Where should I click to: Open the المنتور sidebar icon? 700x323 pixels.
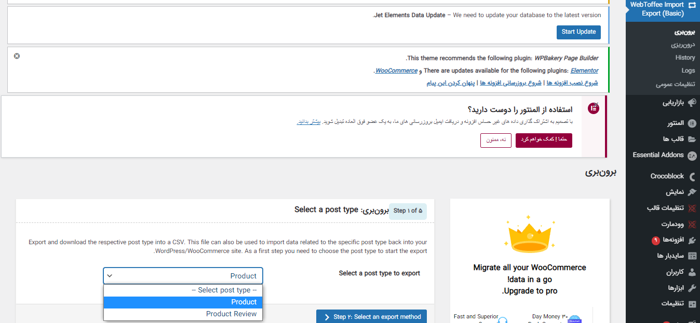pyautogui.click(x=692, y=123)
